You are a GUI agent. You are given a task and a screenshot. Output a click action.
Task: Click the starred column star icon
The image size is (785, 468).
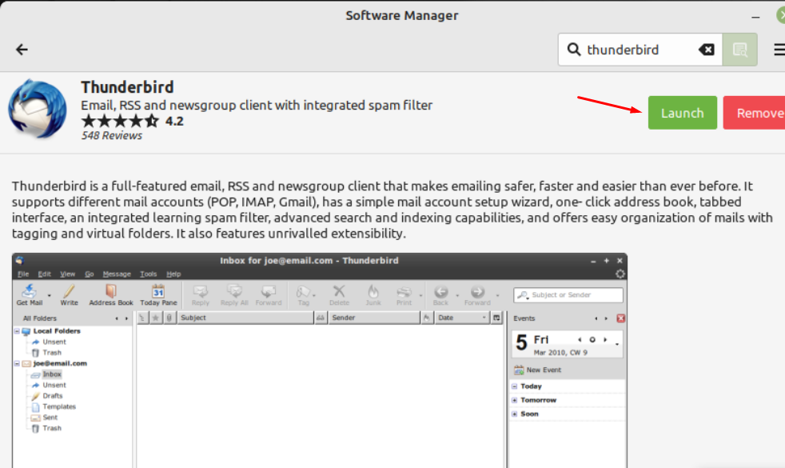pyautogui.click(x=156, y=318)
